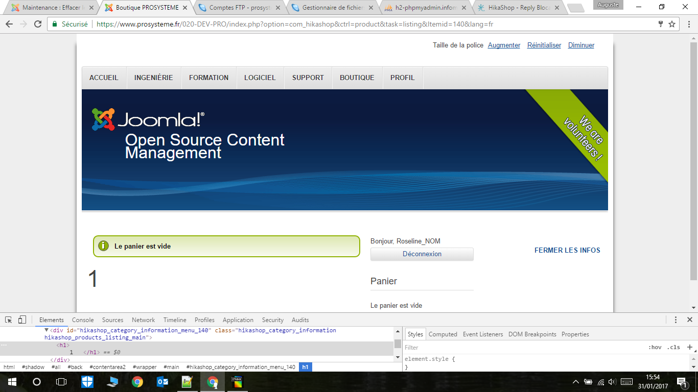Close the Comptes FTP tab

[278, 8]
